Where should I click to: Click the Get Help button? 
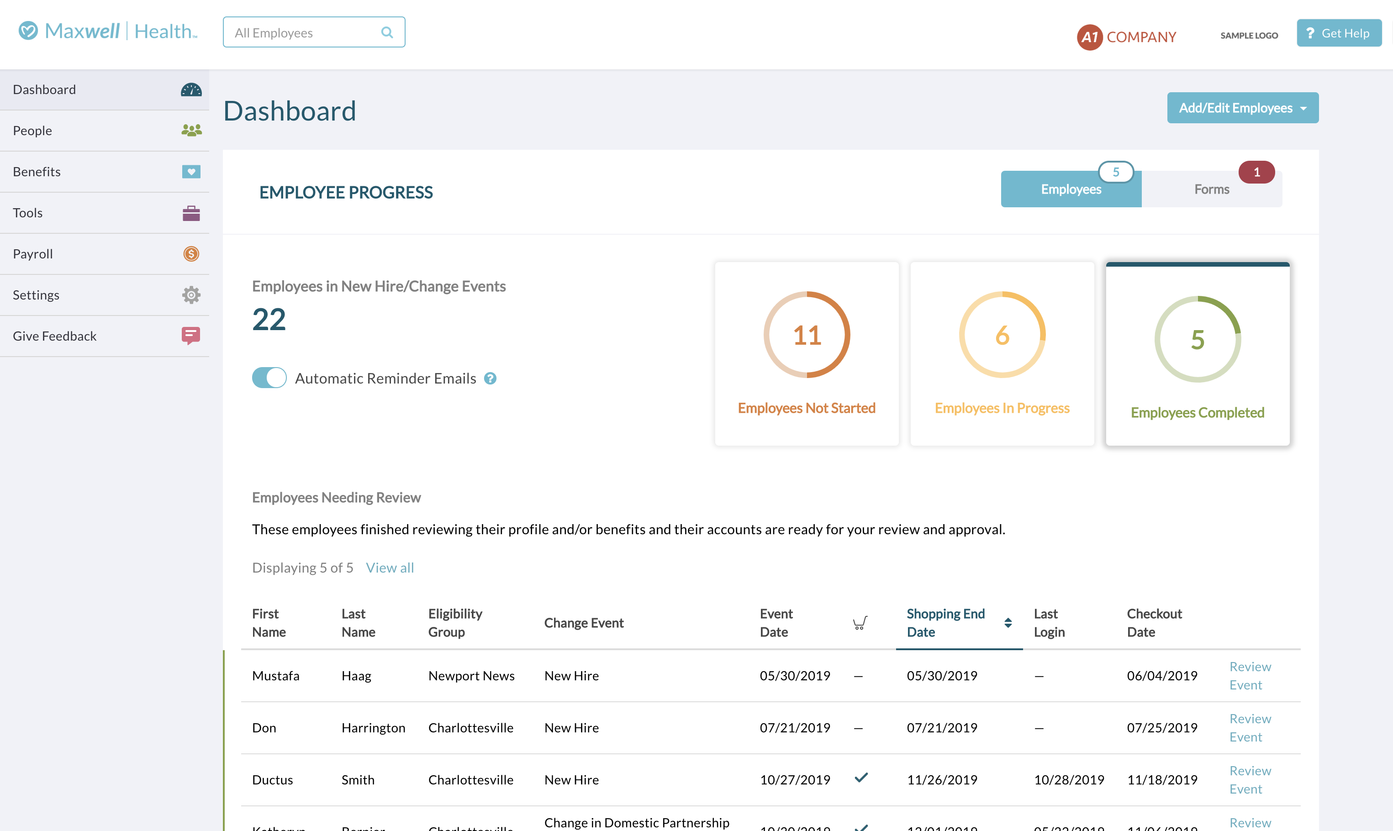coord(1339,33)
